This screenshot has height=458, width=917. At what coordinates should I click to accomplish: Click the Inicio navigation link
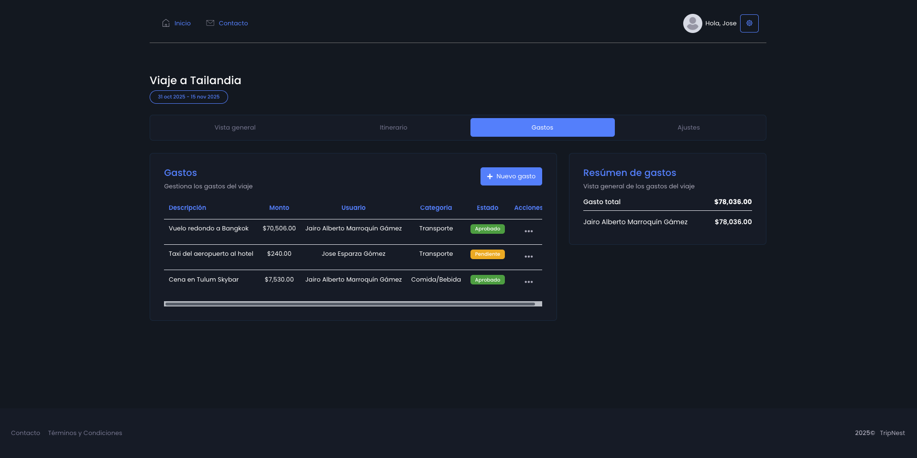182,23
